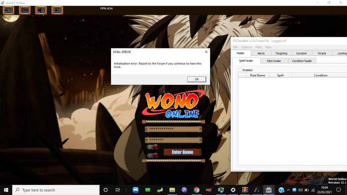Image resolution: width=347 pixels, height=195 pixels.
Task: Open the Options menu in OTClientBot
Action: (x=246, y=47)
